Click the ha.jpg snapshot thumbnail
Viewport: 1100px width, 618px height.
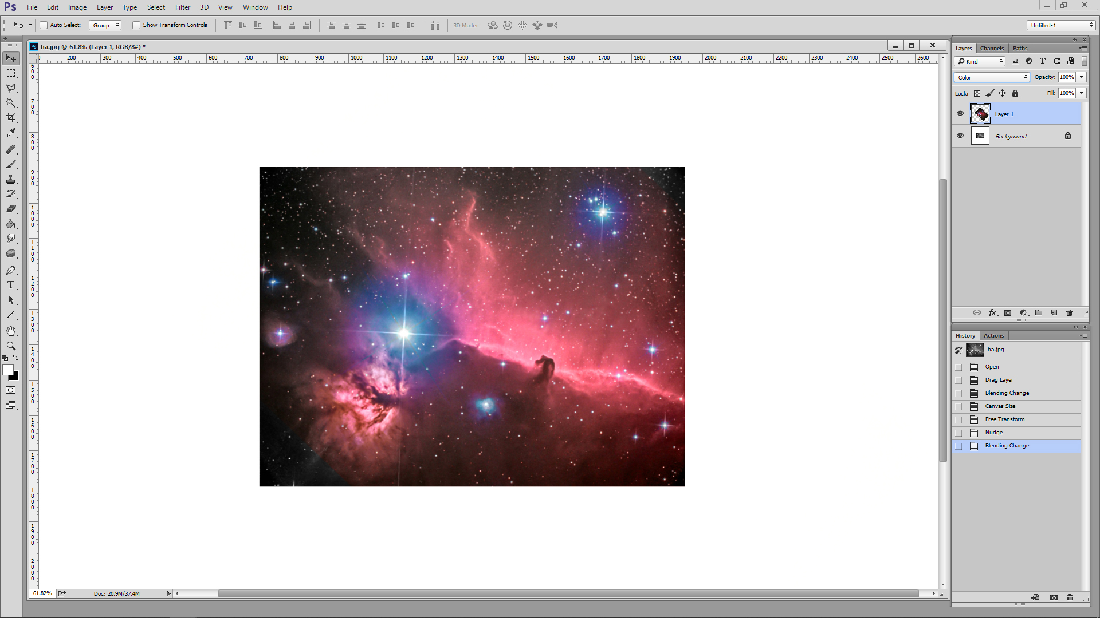(975, 350)
